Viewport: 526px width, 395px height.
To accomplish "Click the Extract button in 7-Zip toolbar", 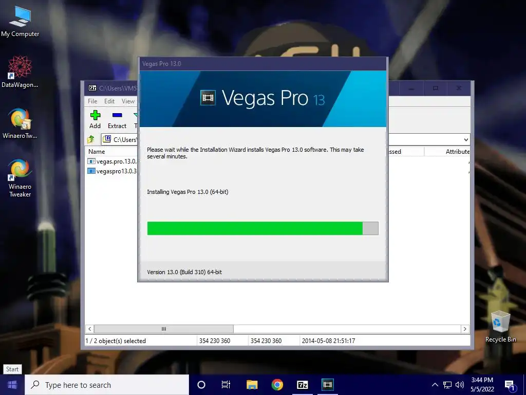I will pos(117,119).
